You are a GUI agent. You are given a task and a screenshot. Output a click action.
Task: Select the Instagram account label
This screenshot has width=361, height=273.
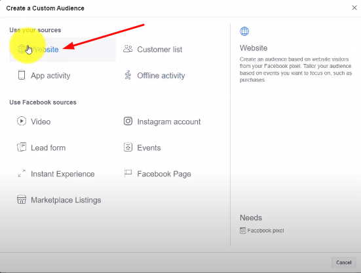point(169,121)
